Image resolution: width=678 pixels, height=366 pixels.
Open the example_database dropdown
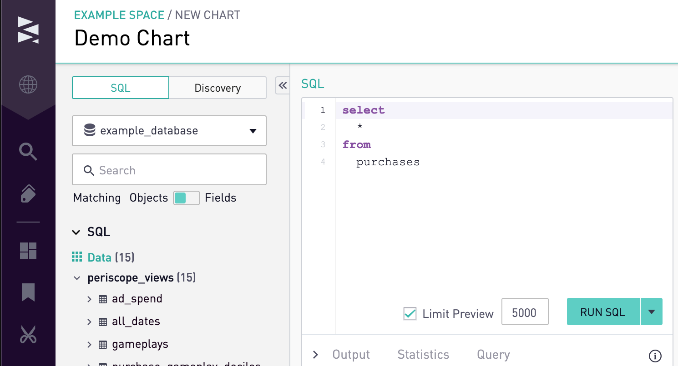169,131
